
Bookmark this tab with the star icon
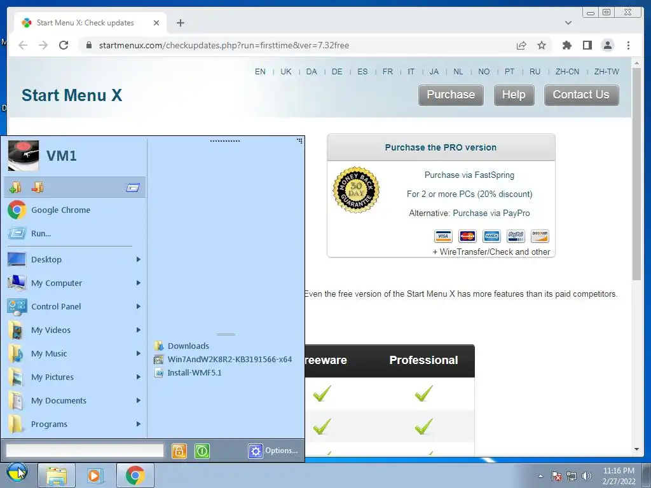coord(542,45)
